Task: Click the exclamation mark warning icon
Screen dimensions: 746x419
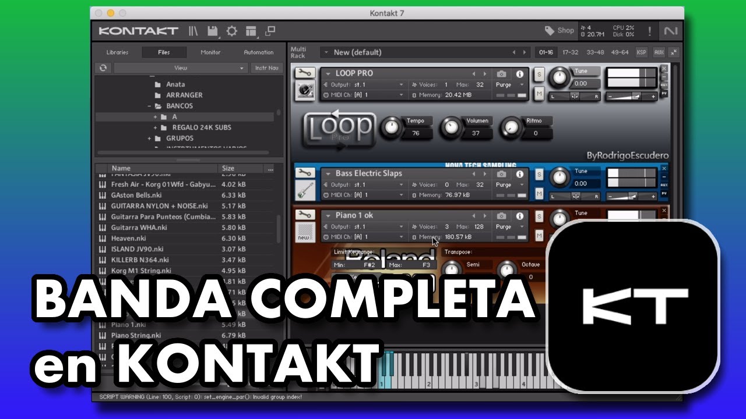Action: (x=650, y=31)
